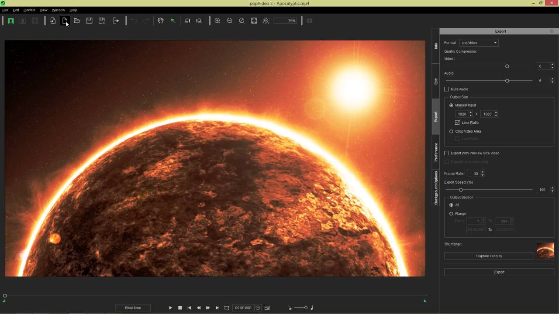559x314 pixels.
Task: Click the clock time-mode icon
Action: [258, 307]
